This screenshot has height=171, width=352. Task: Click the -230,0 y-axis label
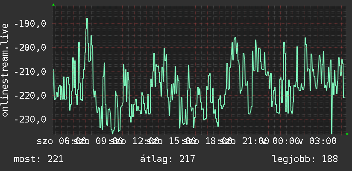tap(30, 120)
